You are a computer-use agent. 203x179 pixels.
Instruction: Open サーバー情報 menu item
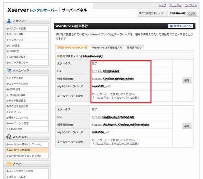(27, 34)
